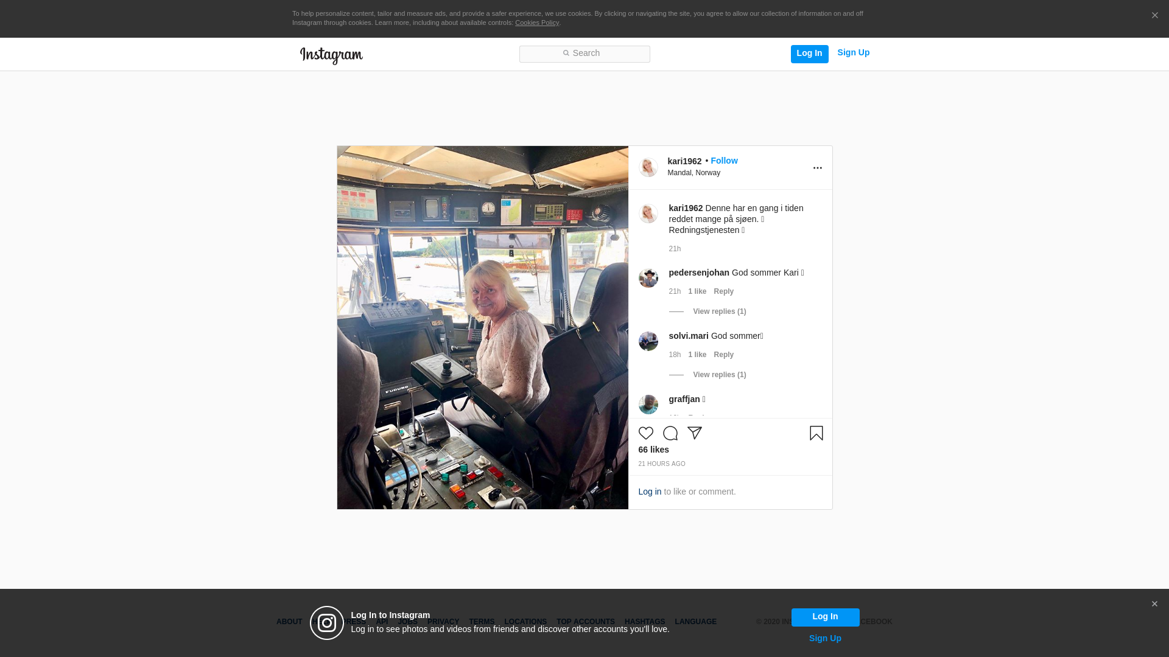Viewport: 1169px width, 657px height.
Task: Open the LANGUAGE selector
Action: [695, 622]
